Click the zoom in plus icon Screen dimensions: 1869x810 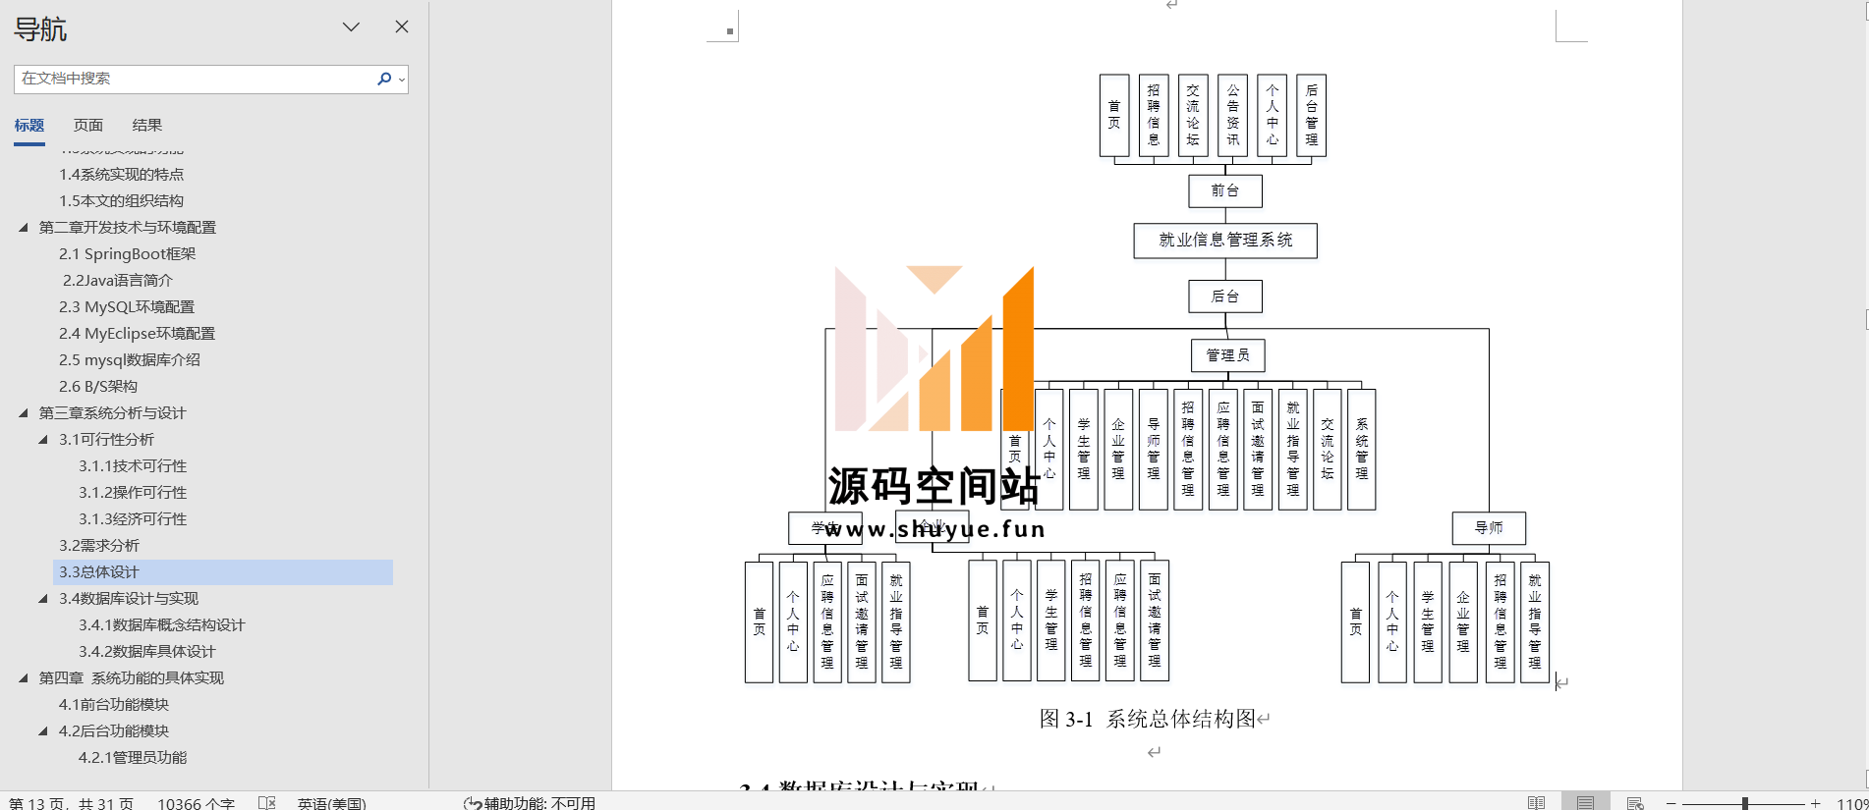pyautogui.click(x=1815, y=803)
